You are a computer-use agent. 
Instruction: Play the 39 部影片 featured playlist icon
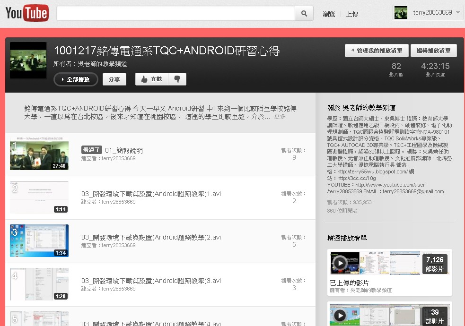point(340,316)
